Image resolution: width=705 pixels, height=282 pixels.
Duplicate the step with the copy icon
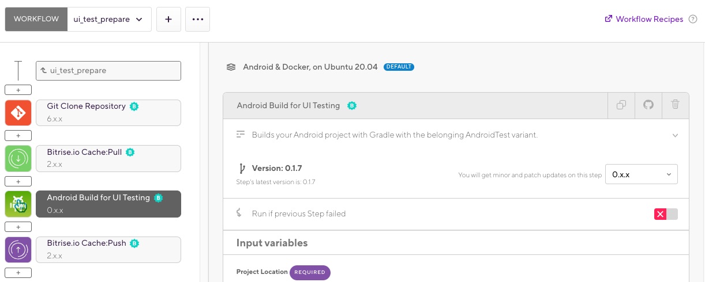621,105
